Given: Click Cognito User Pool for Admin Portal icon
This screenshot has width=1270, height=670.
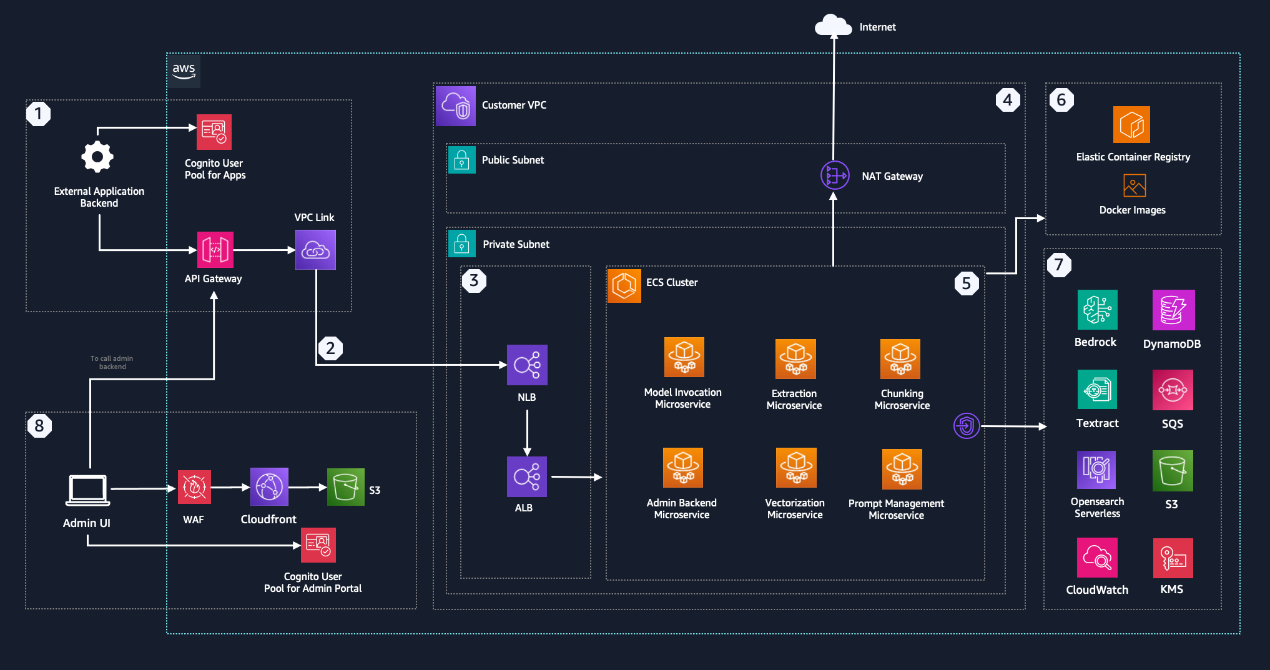Looking at the screenshot, I should pos(318,545).
